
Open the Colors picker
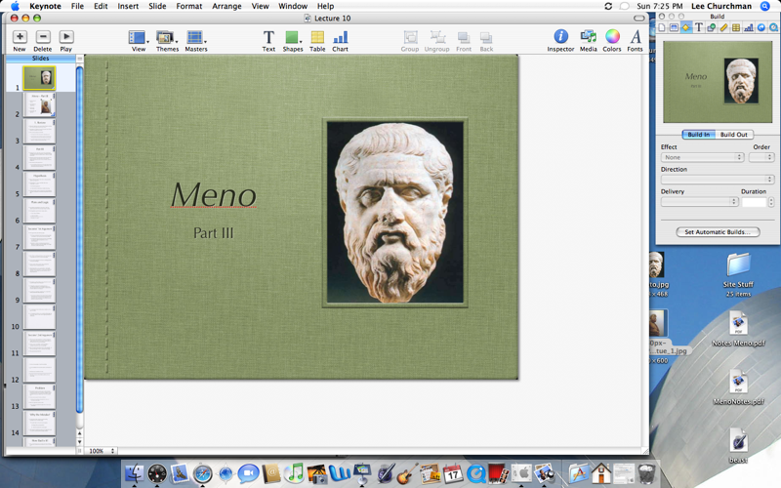(612, 37)
